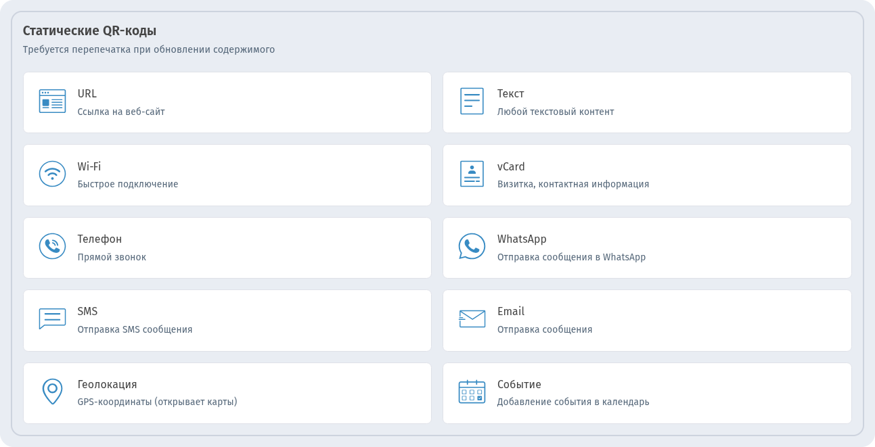Image resolution: width=875 pixels, height=447 pixels.
Task: Pick the "WhatsApp" title text
Action: tap(522, 239)
